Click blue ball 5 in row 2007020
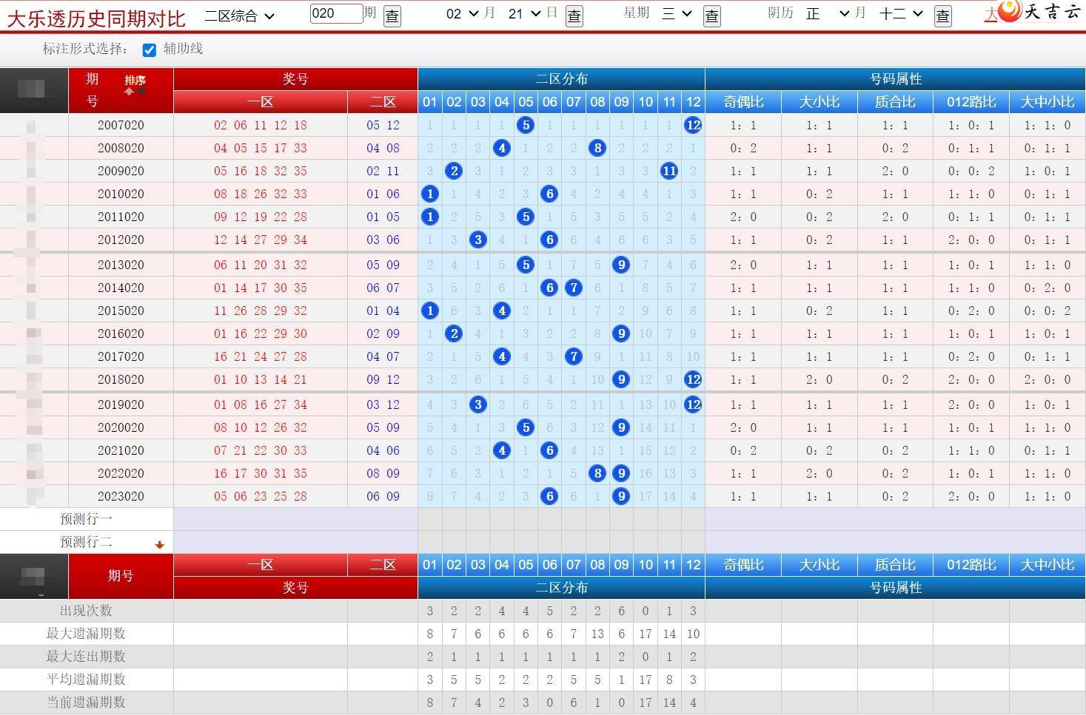The image size is (1086, 715). [x=526, y=125]
